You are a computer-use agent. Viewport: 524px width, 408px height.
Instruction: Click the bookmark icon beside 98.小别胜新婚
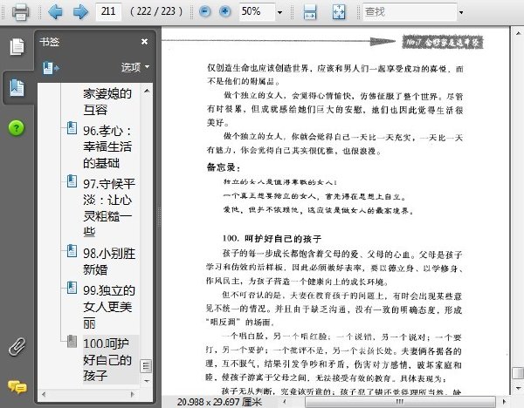72,251
